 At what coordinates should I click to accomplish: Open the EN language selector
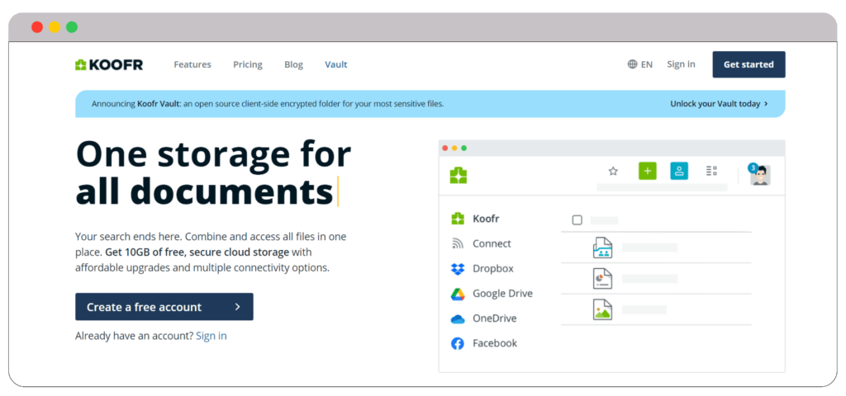click(x=646, y=64)
